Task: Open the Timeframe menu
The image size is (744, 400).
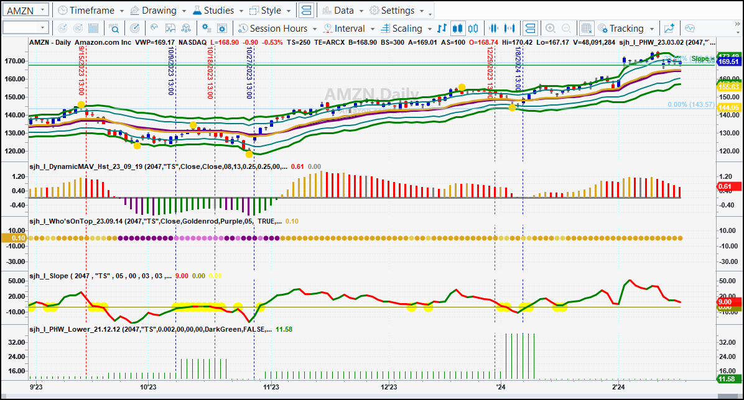Action: coord(91,11)
